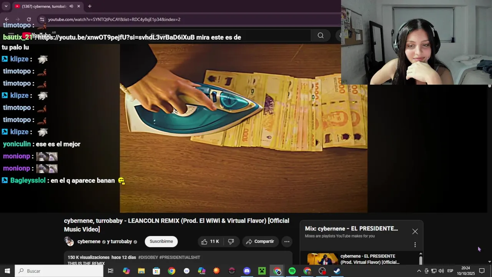Open the Windows Start menu
Image resolution: width=492 pixels, height=277 pixels.
7,271
